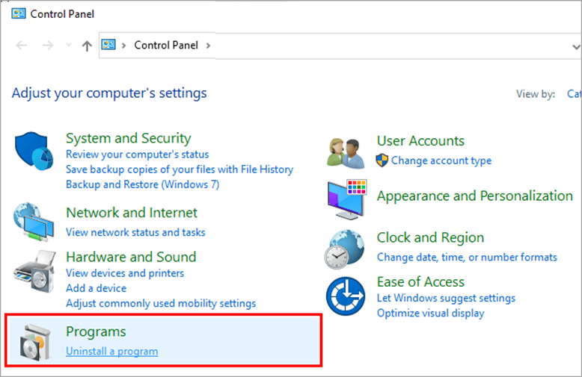This screenshot has height=377, width=582.
Task: Expand the address bar history dropdown
Action: click(576, 47)
